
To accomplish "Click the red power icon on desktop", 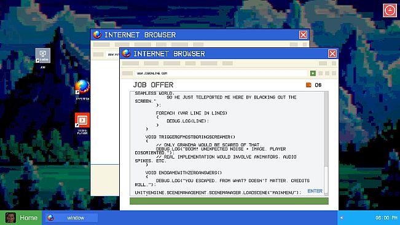I will coord(390,10).
